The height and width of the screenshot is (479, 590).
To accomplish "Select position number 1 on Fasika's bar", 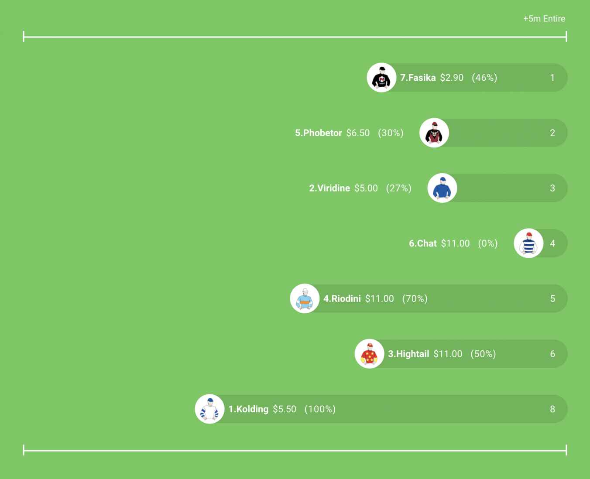I will pyautogui.click(x=552, y=78).
